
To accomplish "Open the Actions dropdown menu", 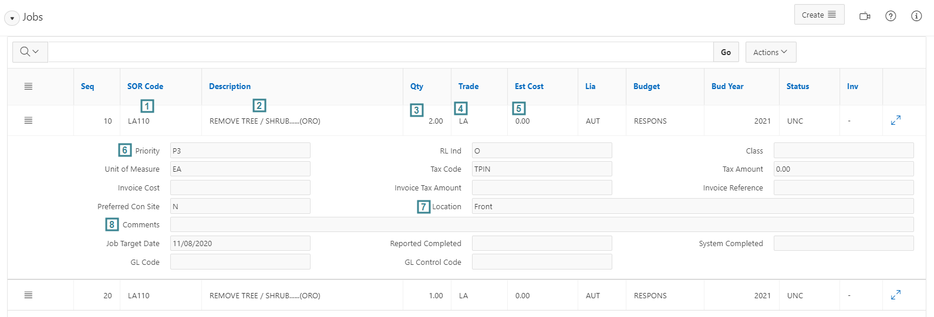I will pyautogui.click(x=770, y=52).
